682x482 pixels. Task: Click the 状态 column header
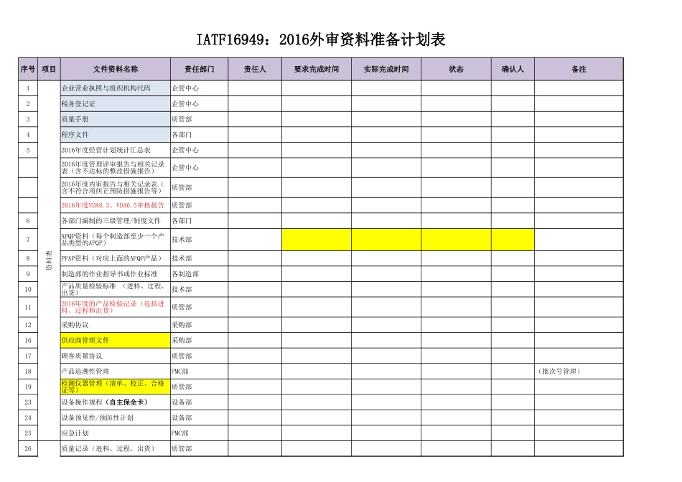(x=456, y=70)
